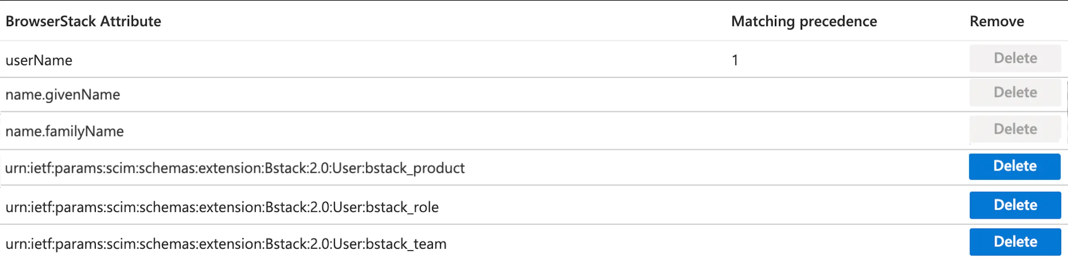Open the bstack_team URN attribute mapping
Screen dimensions: 1068x260
[226, 244]
